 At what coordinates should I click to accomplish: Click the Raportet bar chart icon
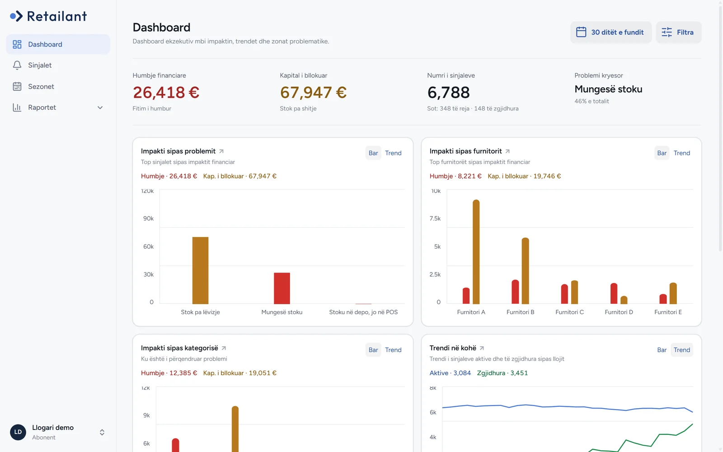pos(17,107)
